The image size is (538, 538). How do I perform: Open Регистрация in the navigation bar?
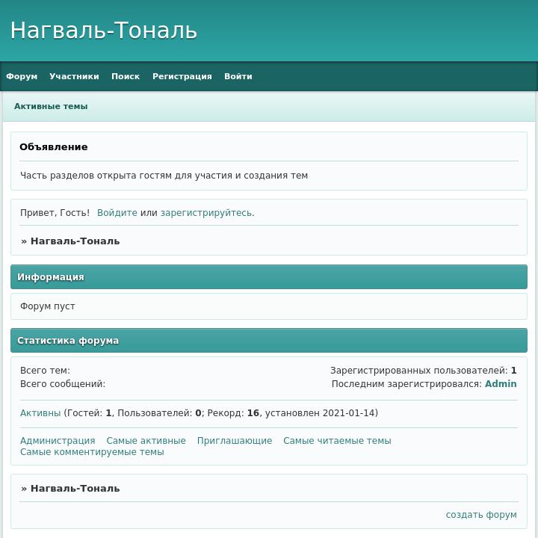click(x=182, y=76)
